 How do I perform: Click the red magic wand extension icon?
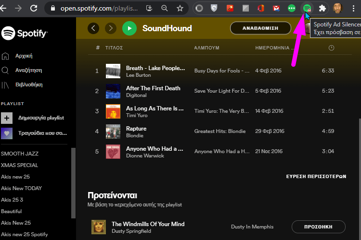click(x=230, y=9)
